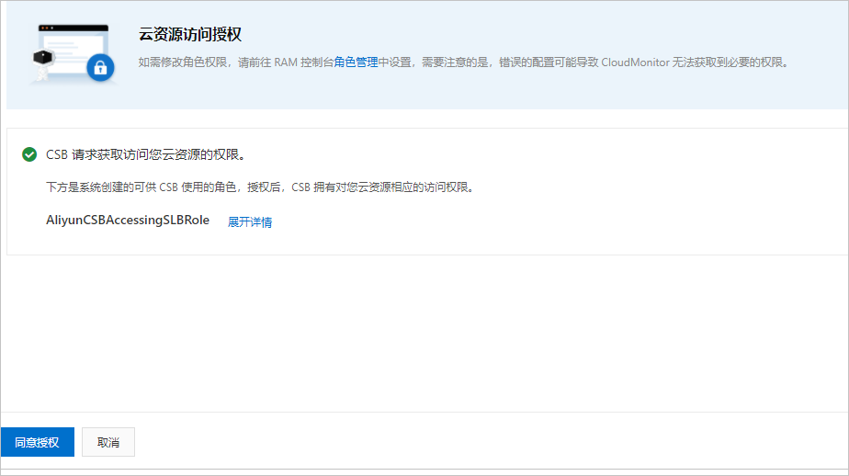Viewport: 849px width, 476px height.
Task: Click the line starting 如需修改角色权限
Action: click(465, 62)
